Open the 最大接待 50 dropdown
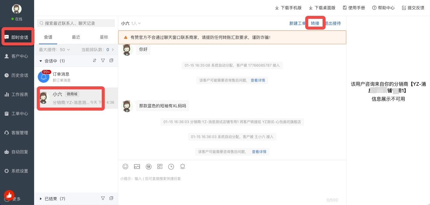 tap(54, 50)
